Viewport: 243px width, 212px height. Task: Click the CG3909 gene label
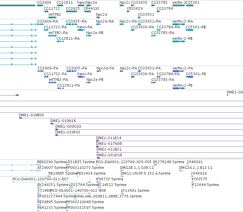[x=44, y=3]
